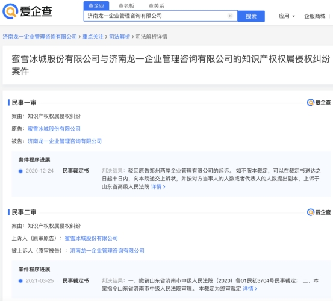This screenshot has height=302, width=333.
Task: Click 案由 text in 民事一审 section
Action: (x=46, y=116)
